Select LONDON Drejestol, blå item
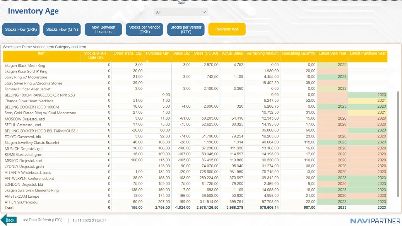 click(x=24, y=184)
